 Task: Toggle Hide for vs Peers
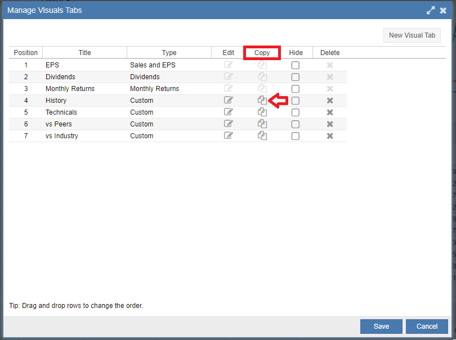(296, 124)
